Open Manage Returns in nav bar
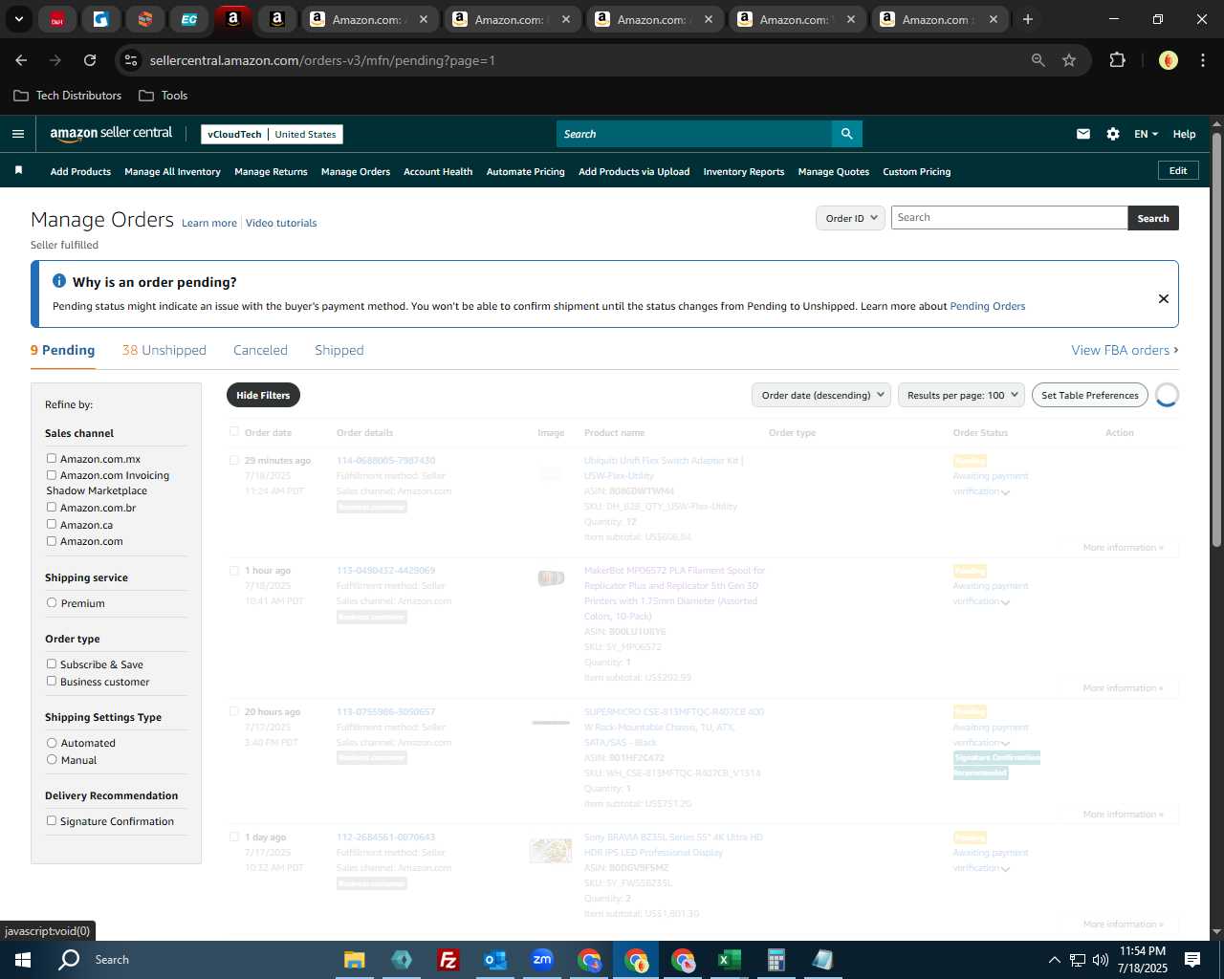The width and height of the screenshot is (1224, 979). (271, 172)
